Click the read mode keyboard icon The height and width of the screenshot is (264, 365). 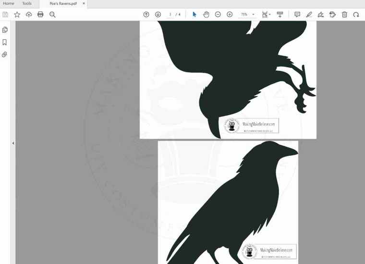click(x=280, y=14)
